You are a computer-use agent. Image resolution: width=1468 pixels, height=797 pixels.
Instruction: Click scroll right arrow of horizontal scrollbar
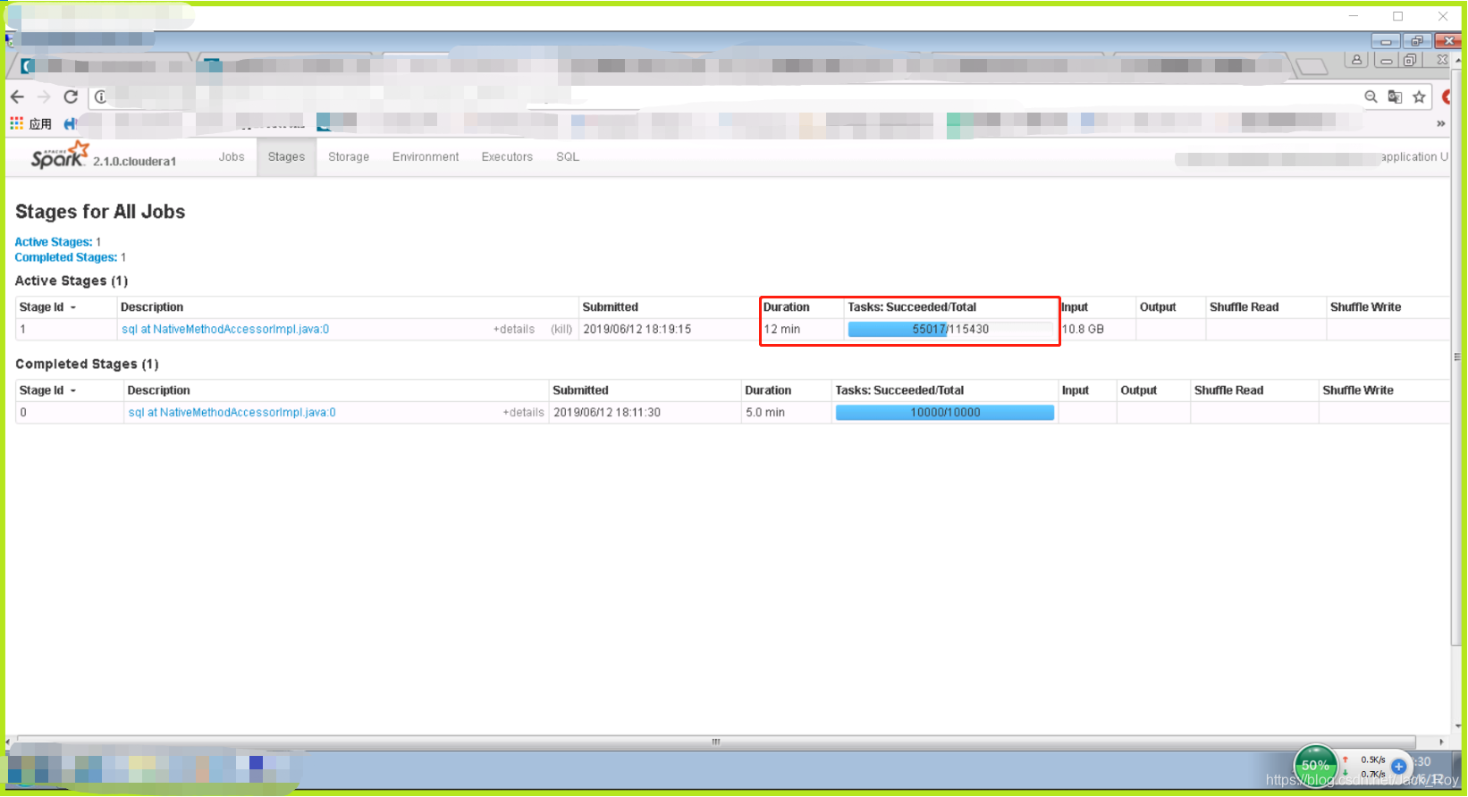coord(1441,742)
